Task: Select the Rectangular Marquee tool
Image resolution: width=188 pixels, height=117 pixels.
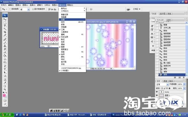Action: 5,22
